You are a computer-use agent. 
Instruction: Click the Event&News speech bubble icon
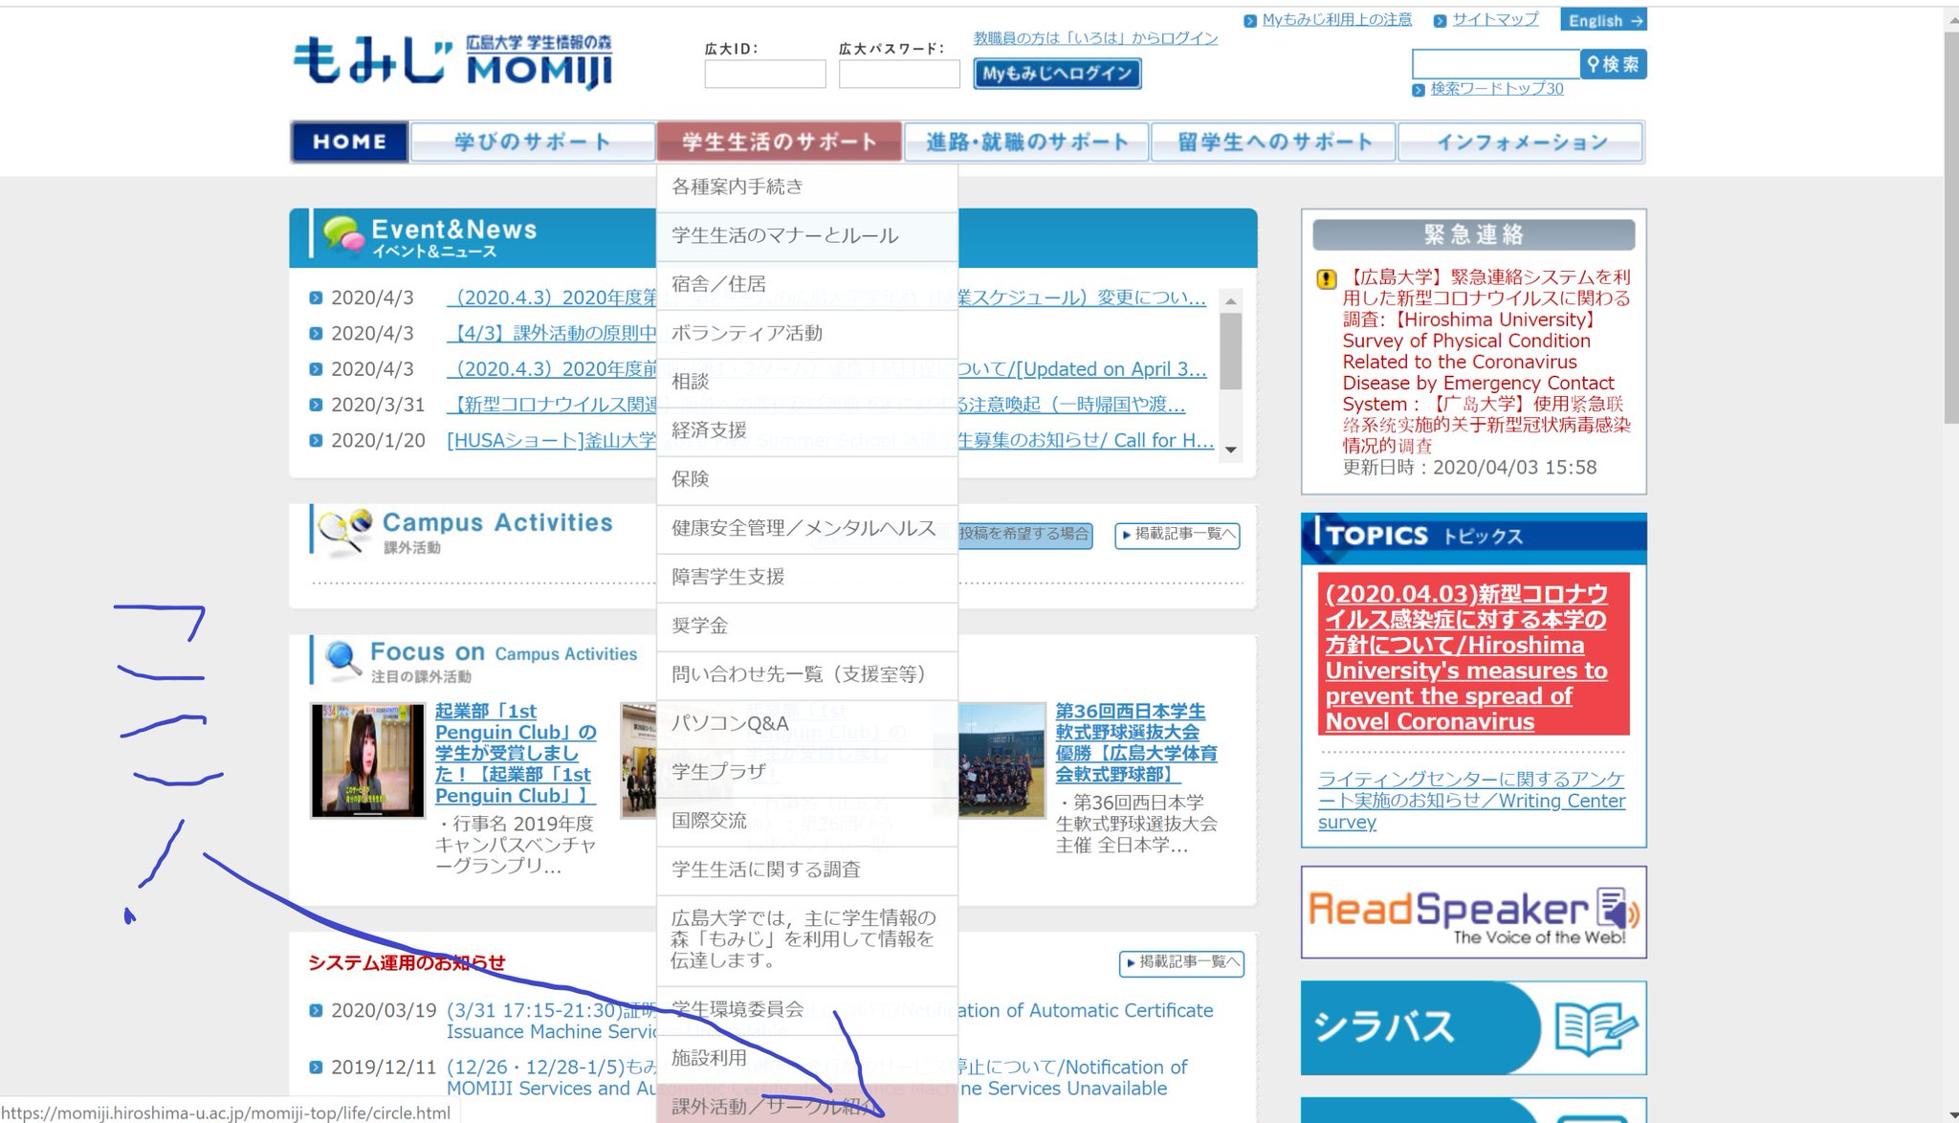pos(343,235)
